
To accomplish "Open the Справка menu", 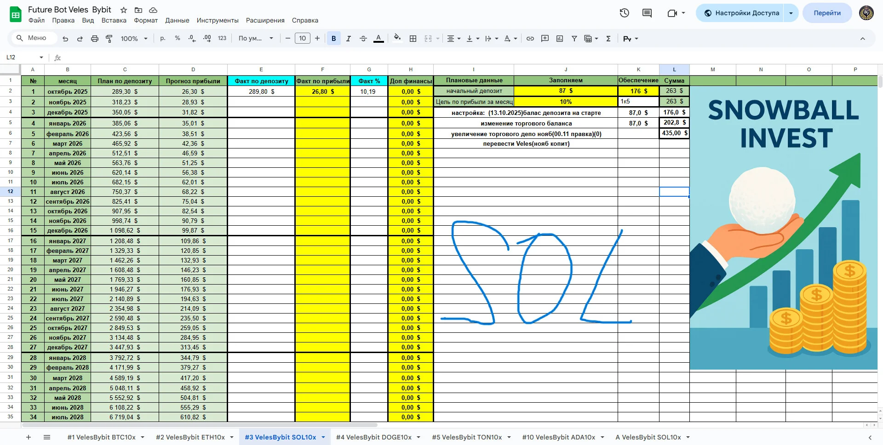I will pyautogui.click(x=305, y=20).
